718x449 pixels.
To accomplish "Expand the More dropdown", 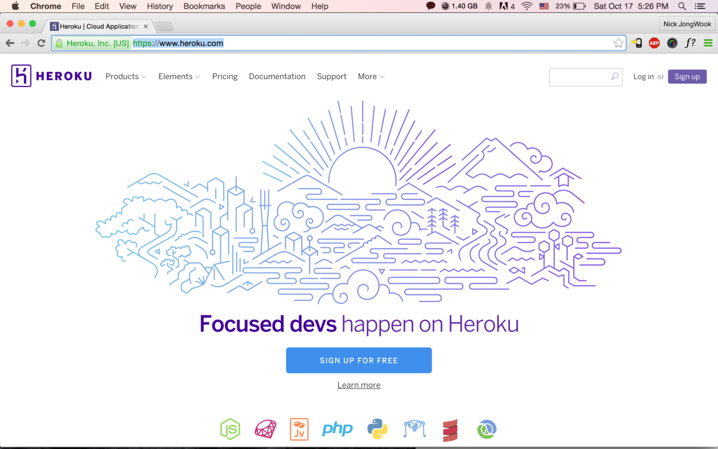I will click(x=371, y=76).
